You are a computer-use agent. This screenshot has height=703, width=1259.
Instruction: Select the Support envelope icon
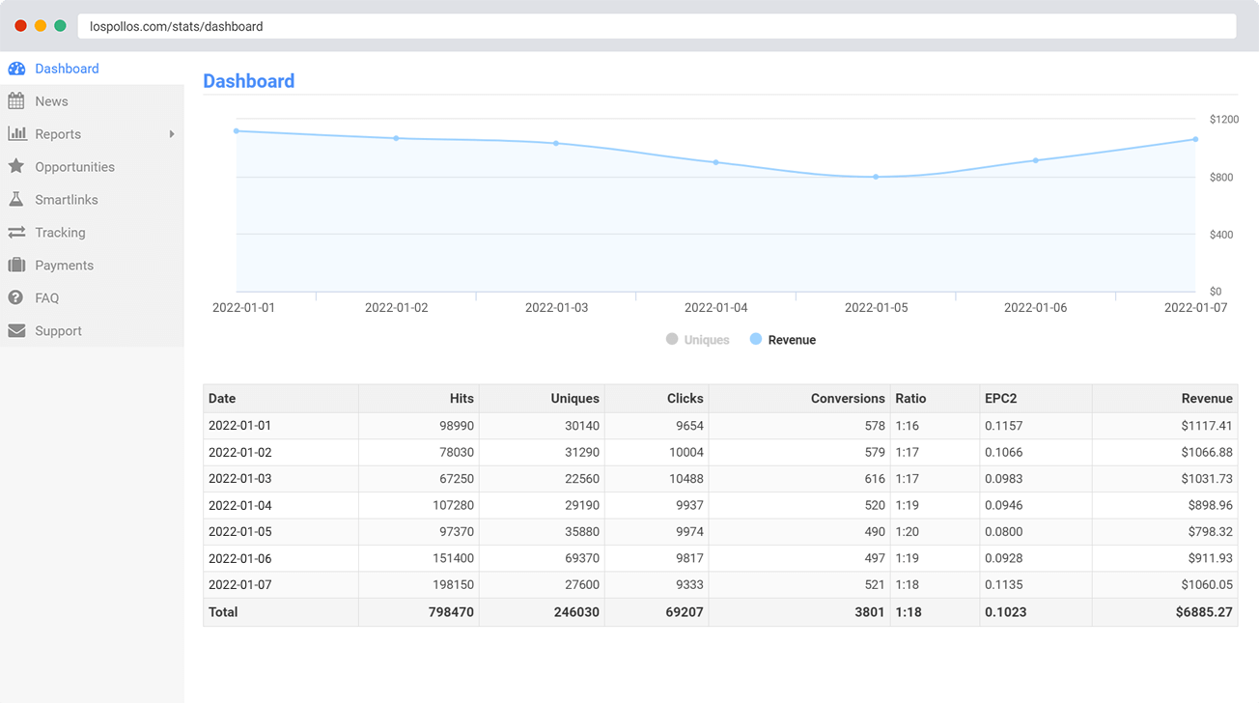click(x=17, y=330)
